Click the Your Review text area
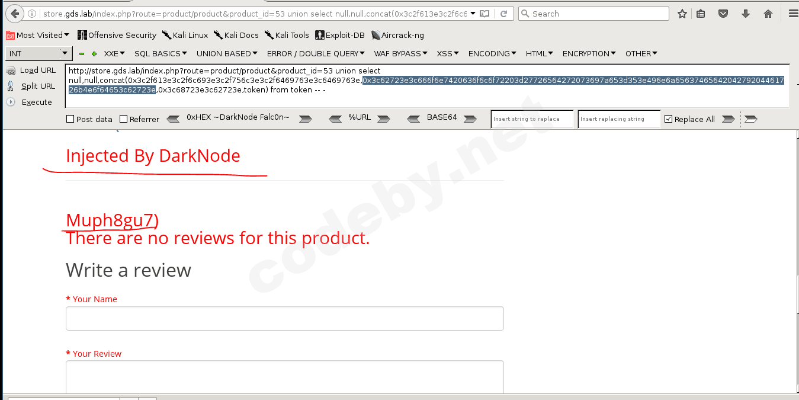Viewport: 799px width, 400px height. point(285,377)
